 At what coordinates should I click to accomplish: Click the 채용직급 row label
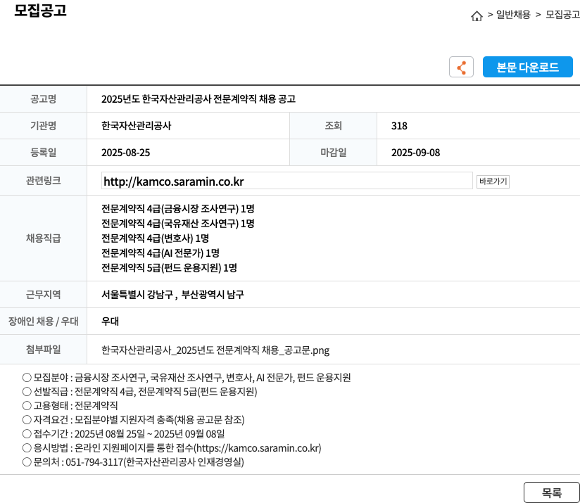43,238
